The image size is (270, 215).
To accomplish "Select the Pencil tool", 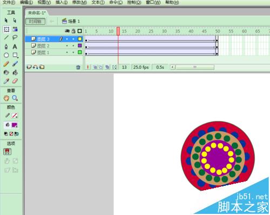I will [6, 64].
